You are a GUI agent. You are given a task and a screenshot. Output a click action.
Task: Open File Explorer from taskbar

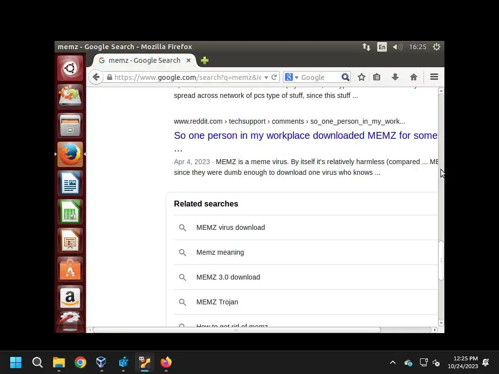(x=59, y=362)
